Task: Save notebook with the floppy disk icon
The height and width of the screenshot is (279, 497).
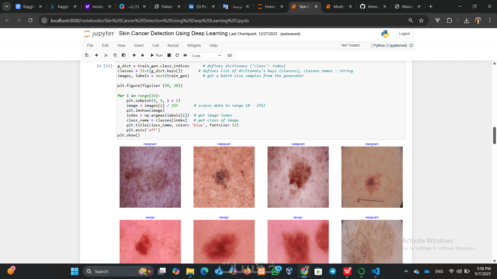Action: [87, 55]
